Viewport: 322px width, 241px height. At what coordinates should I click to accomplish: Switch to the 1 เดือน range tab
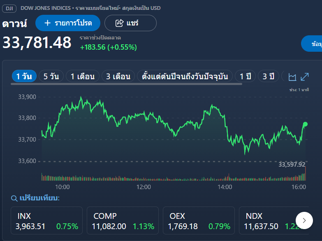[x=83, y=76]
